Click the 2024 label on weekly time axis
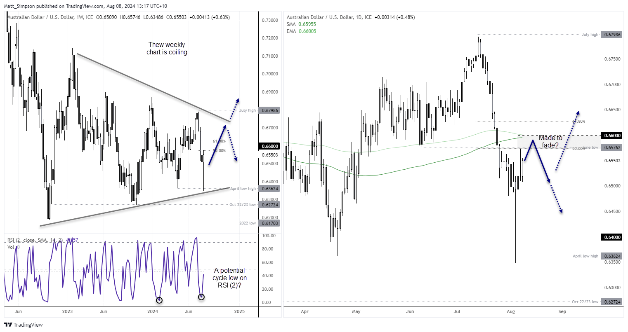This screenshot has width=628, height=332. (x=153, y=311)
